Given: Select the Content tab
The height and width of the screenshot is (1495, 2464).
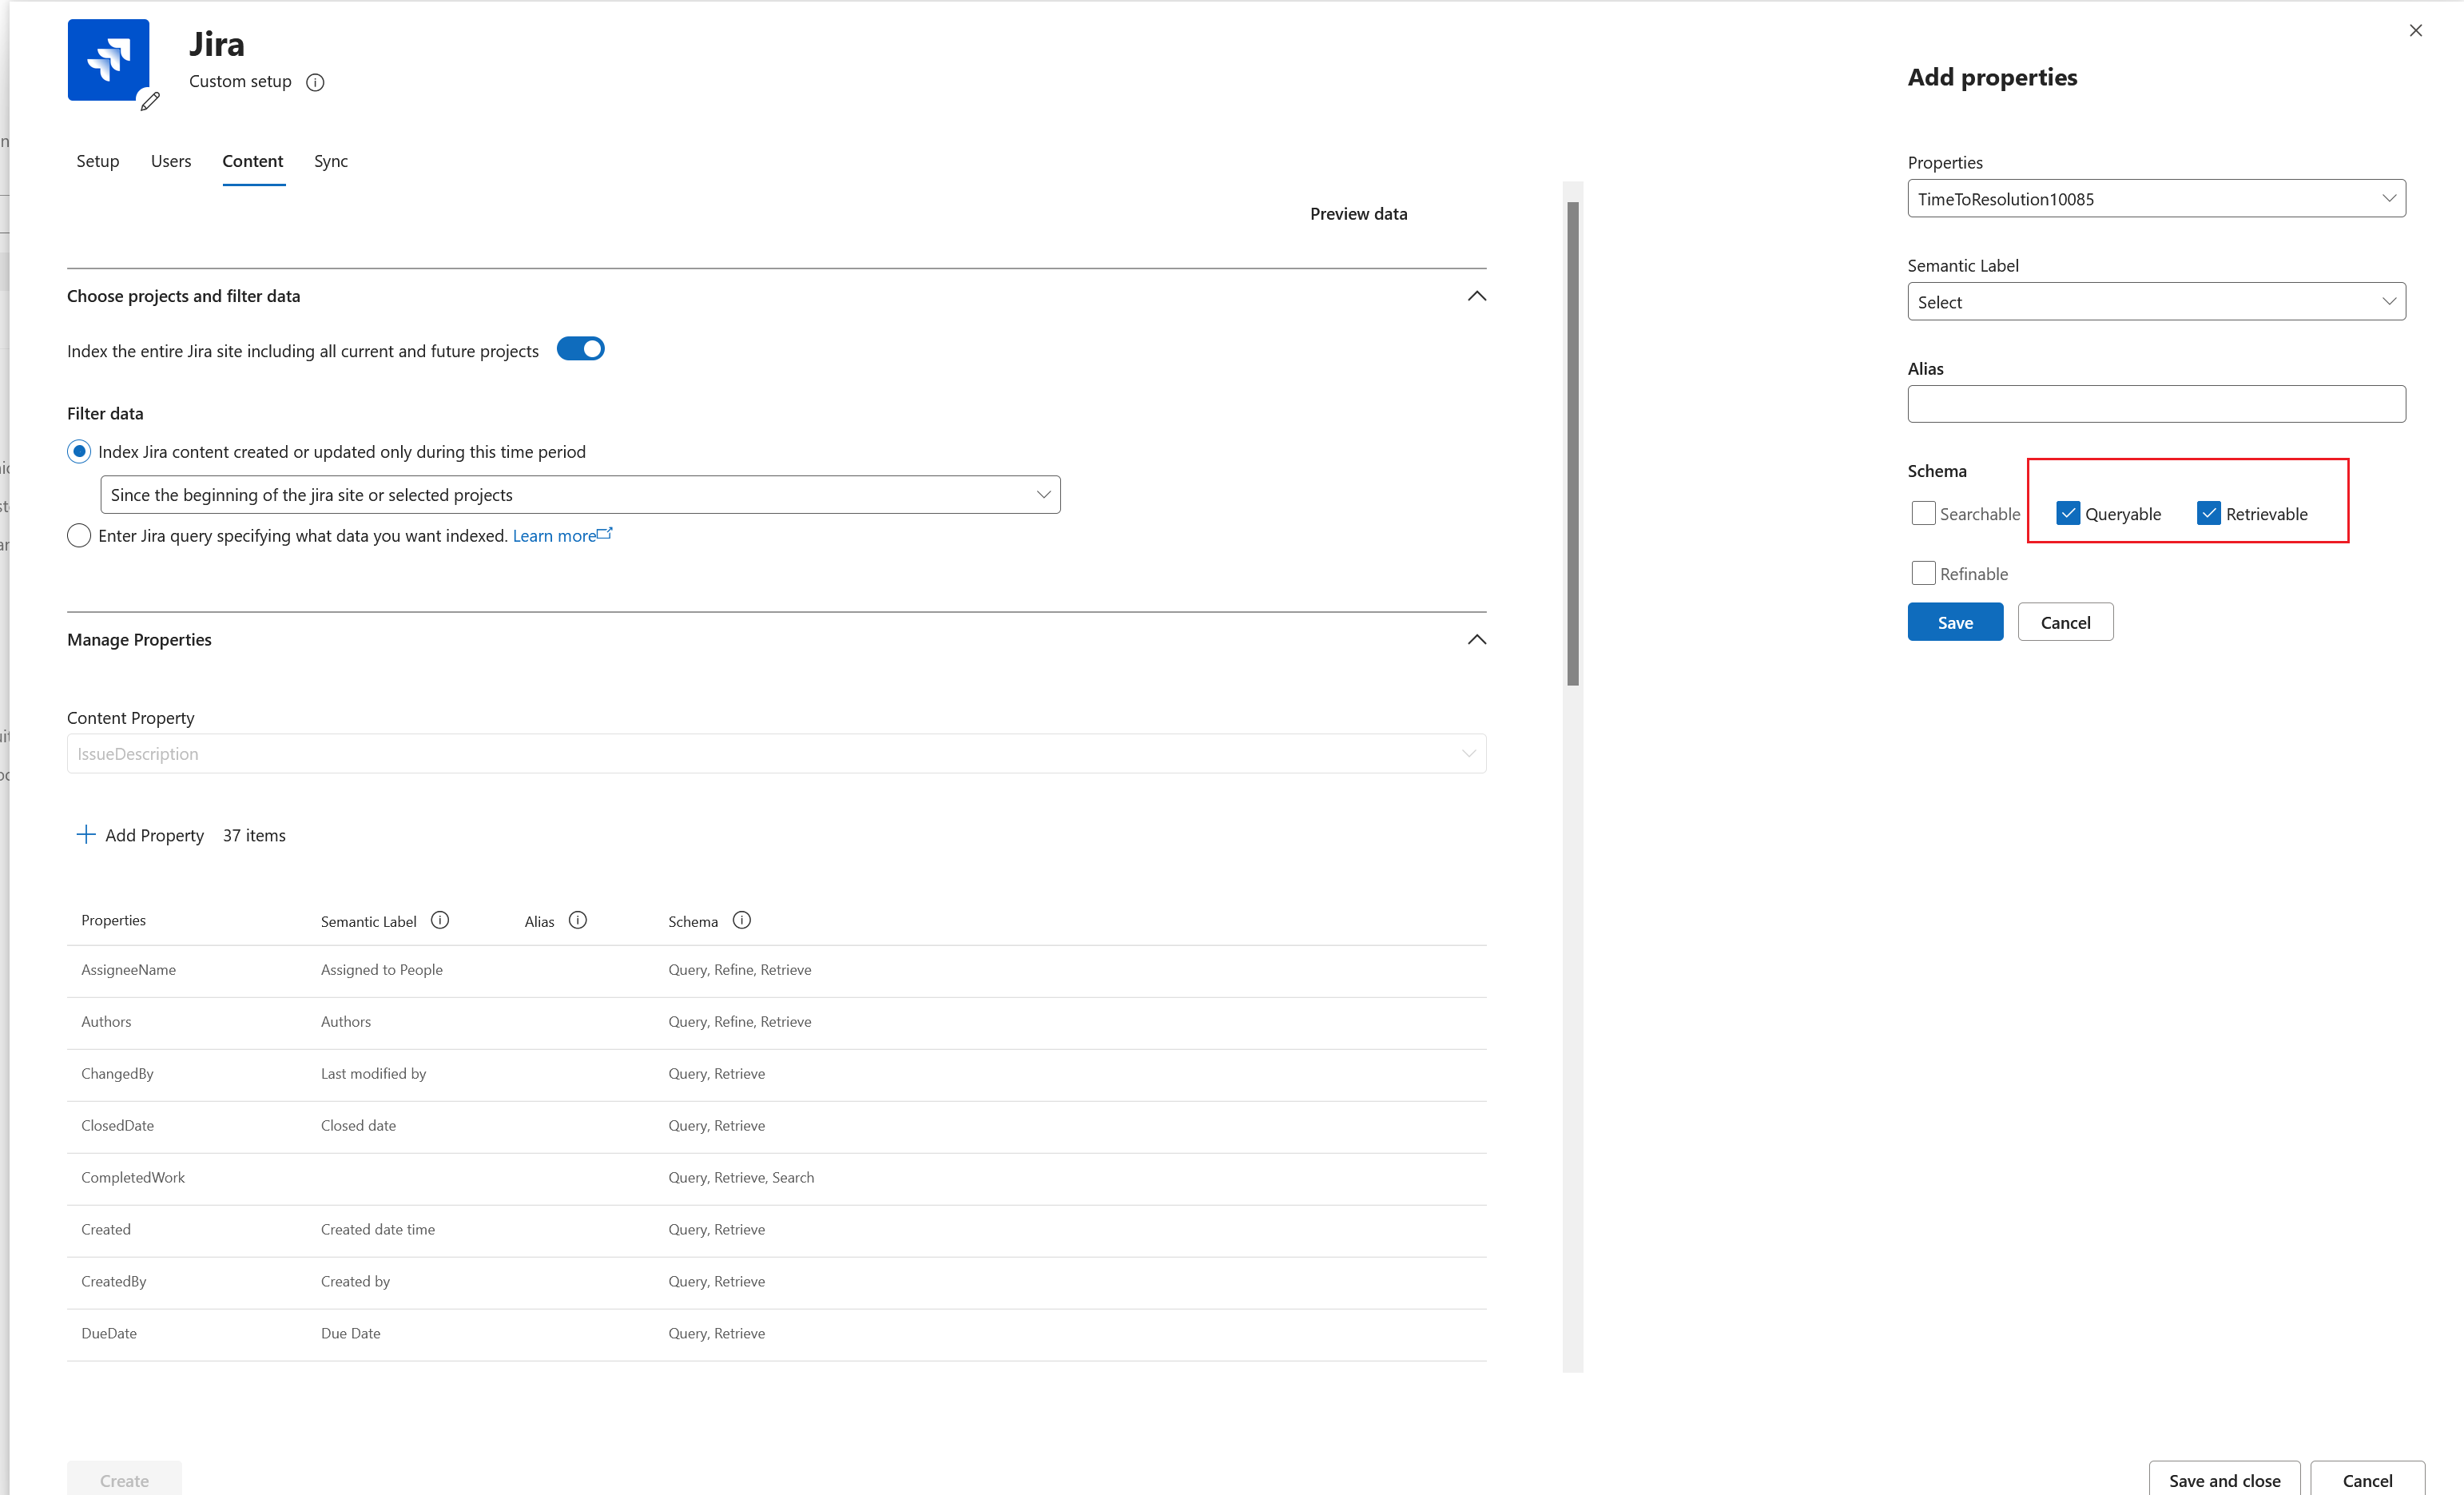Looking at the screenshot, I should pos(253,161).
